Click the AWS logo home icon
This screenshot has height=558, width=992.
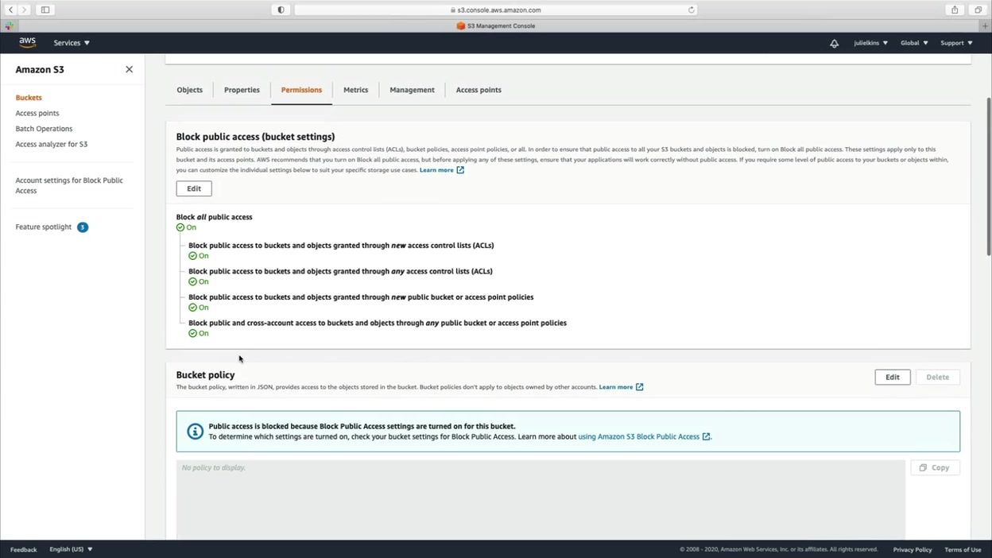[28, 43]
